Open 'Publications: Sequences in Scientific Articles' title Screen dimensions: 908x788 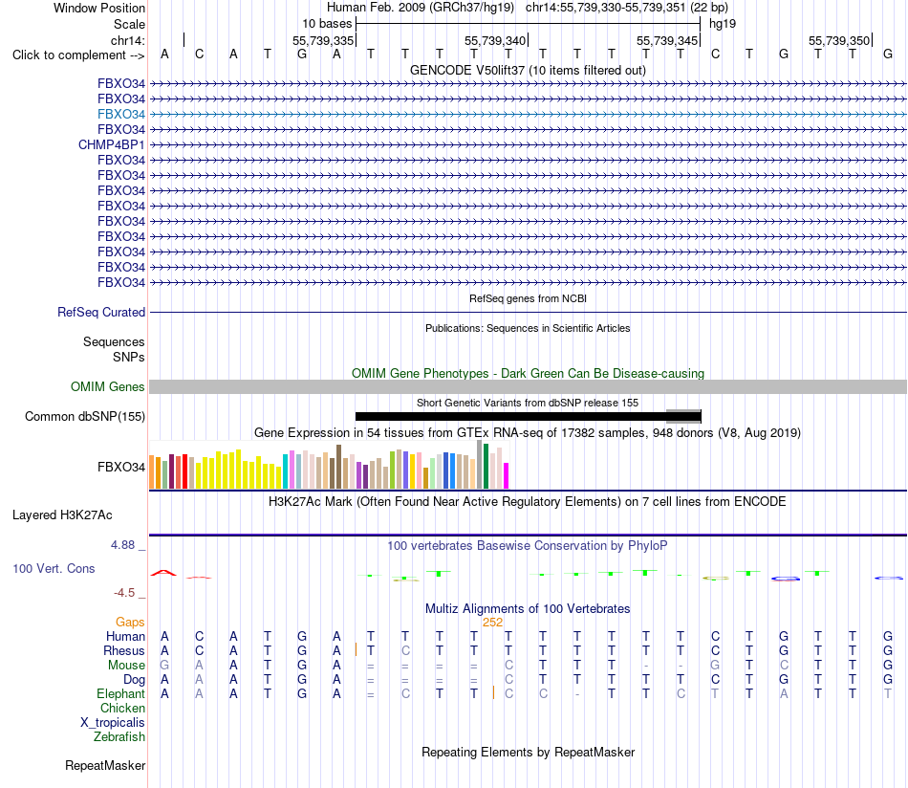click(528, 328)
